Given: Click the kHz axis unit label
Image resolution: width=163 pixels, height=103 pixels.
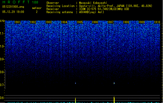Looking at the screenshot, I should click(x=2, y=21).
